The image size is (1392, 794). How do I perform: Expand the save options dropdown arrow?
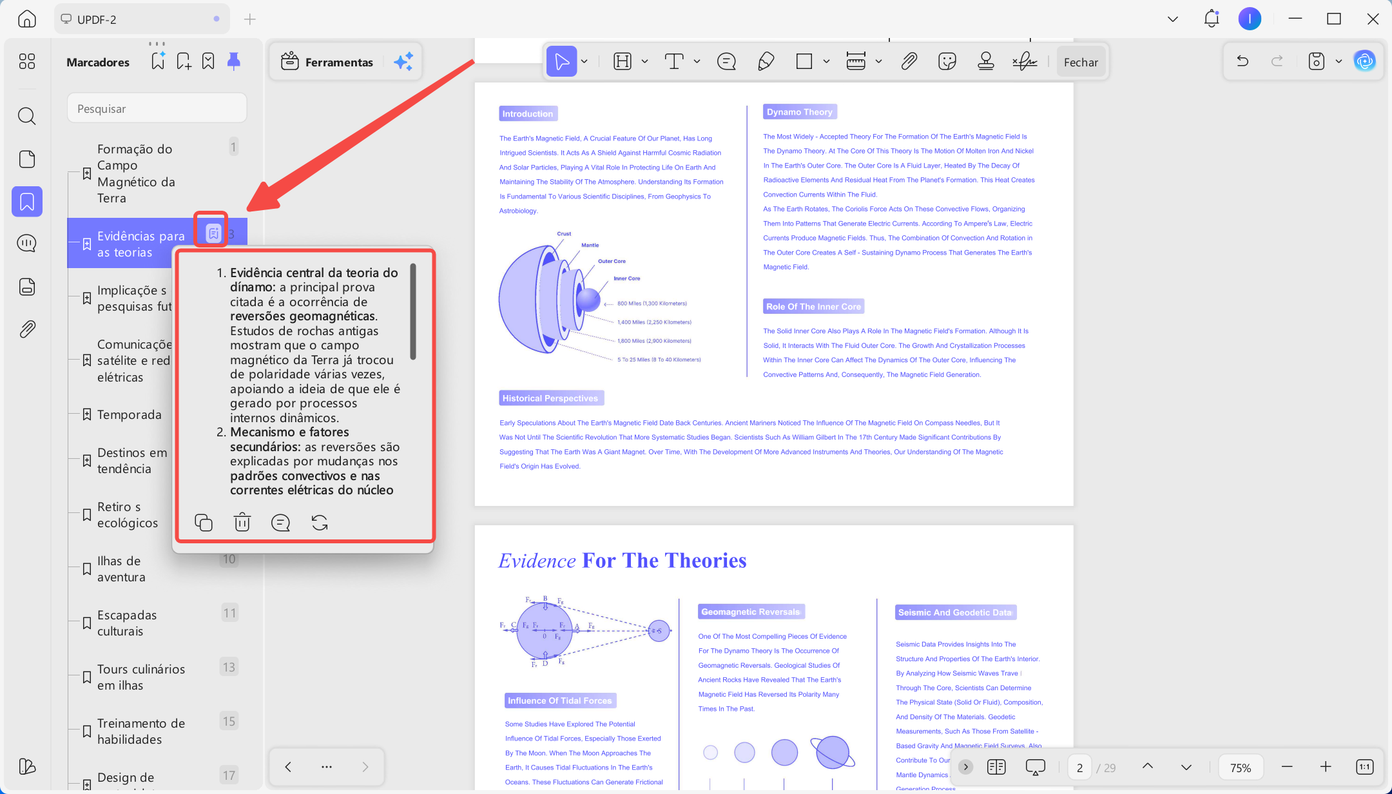(x=1339, y=62)
